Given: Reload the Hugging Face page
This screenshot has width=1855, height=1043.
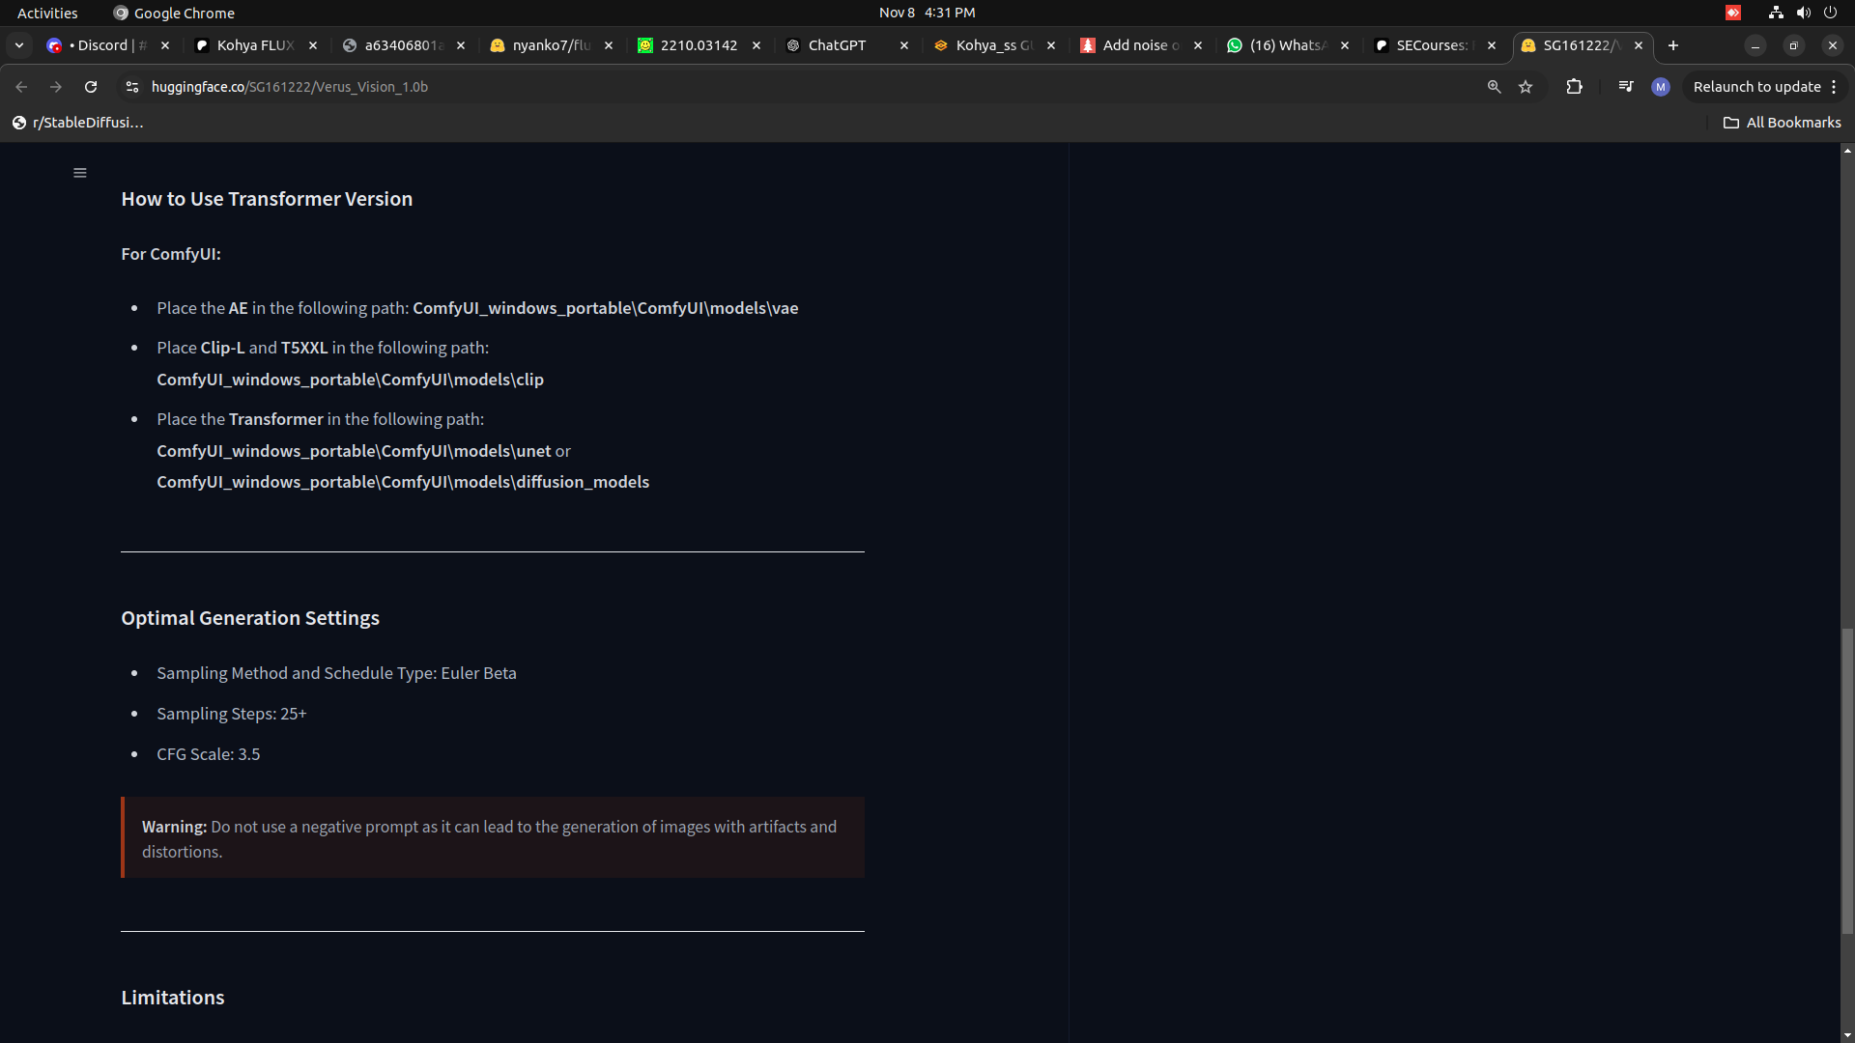Looking at the screenshot, I should [x=90, y=87].
